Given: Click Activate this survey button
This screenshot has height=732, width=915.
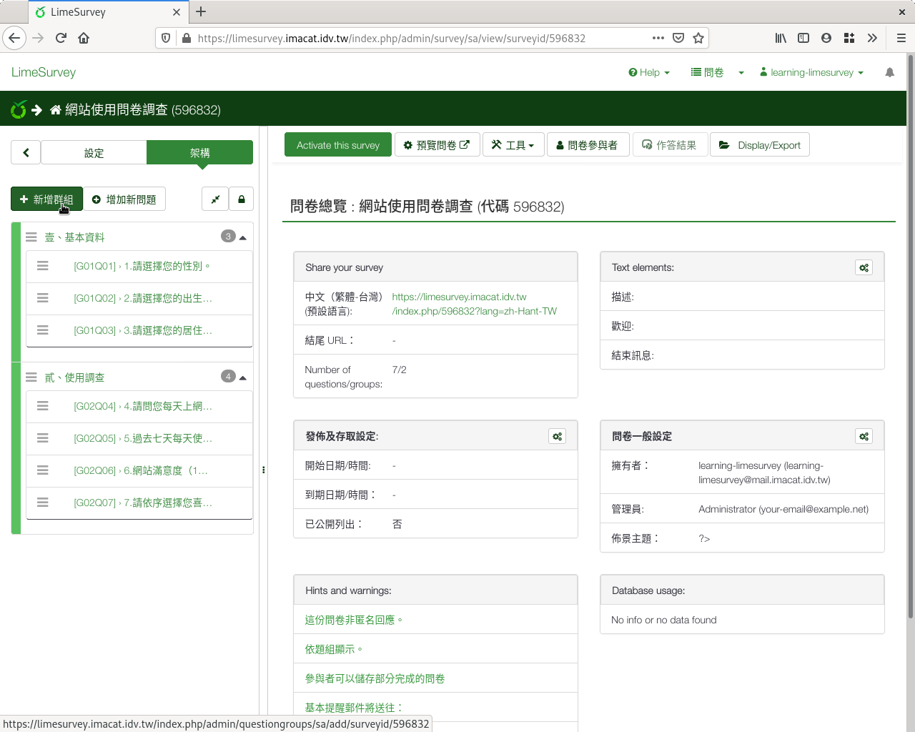Looking at the screenshot, I should (338, 145).
